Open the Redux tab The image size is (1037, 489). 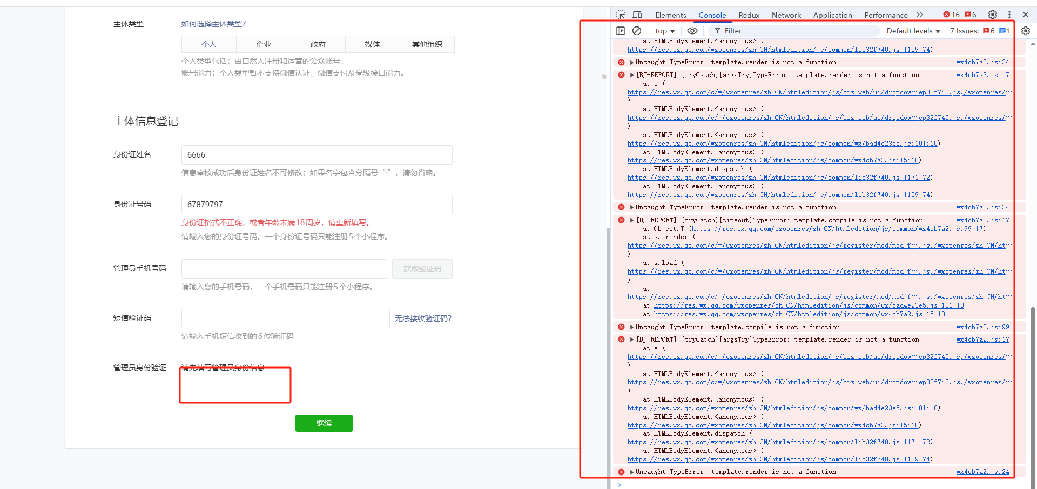click(x=749, y=15)
